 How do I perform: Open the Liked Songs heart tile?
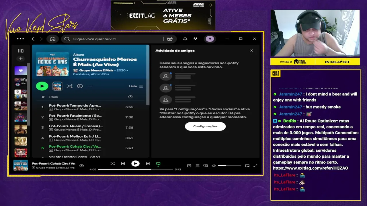21,70
